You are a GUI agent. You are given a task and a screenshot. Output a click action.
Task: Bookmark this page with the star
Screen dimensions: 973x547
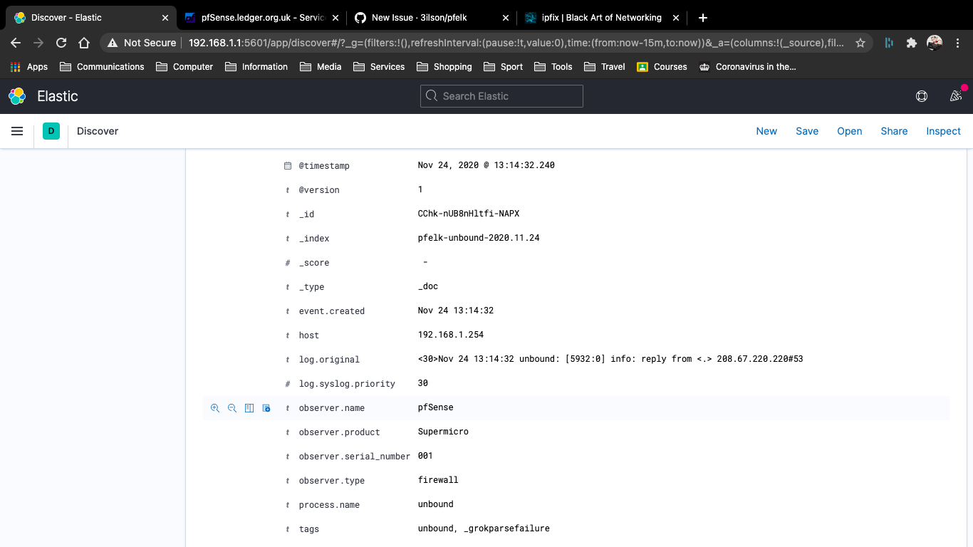[x=860, y=43]
